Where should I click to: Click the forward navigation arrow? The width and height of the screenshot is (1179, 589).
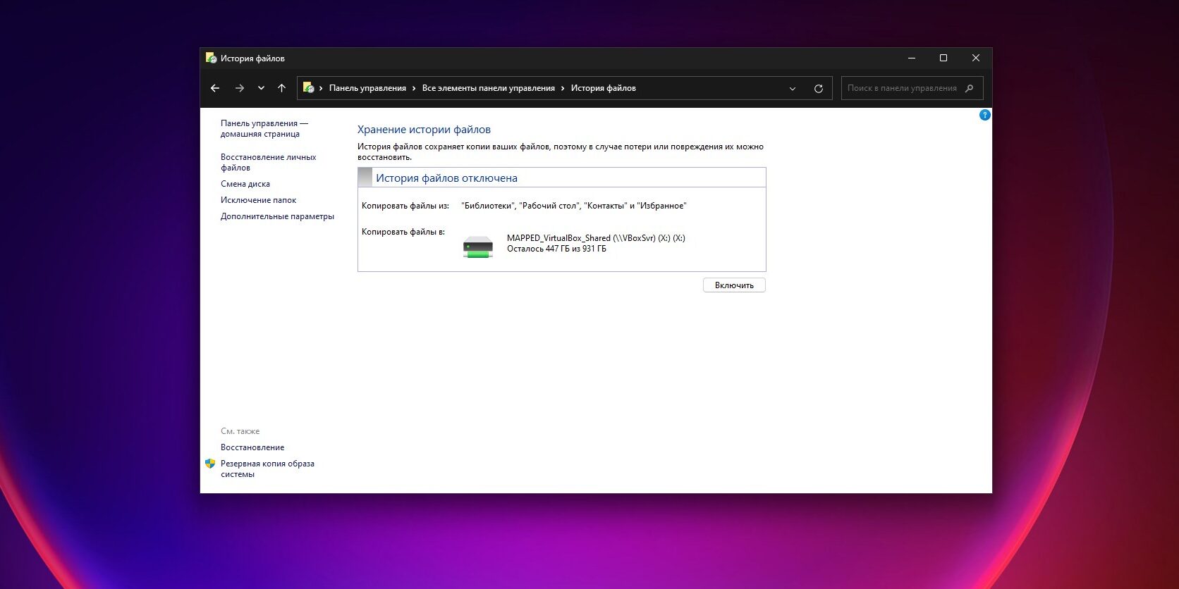(x=240, y=88)
